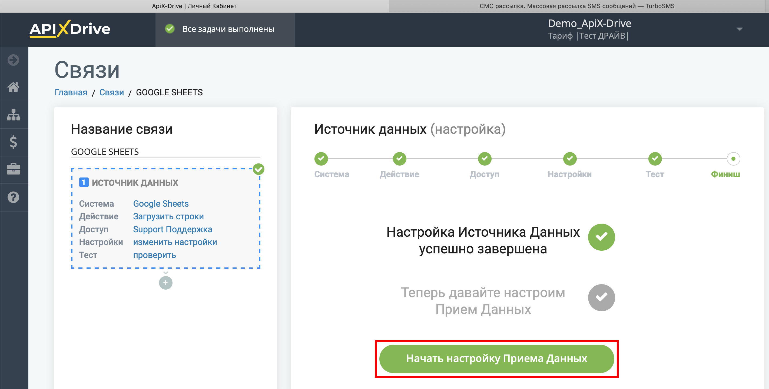Click проверить test link

coord(154,255)
